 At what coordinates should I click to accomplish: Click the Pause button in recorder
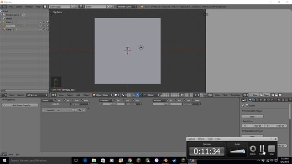click(262, 150)
